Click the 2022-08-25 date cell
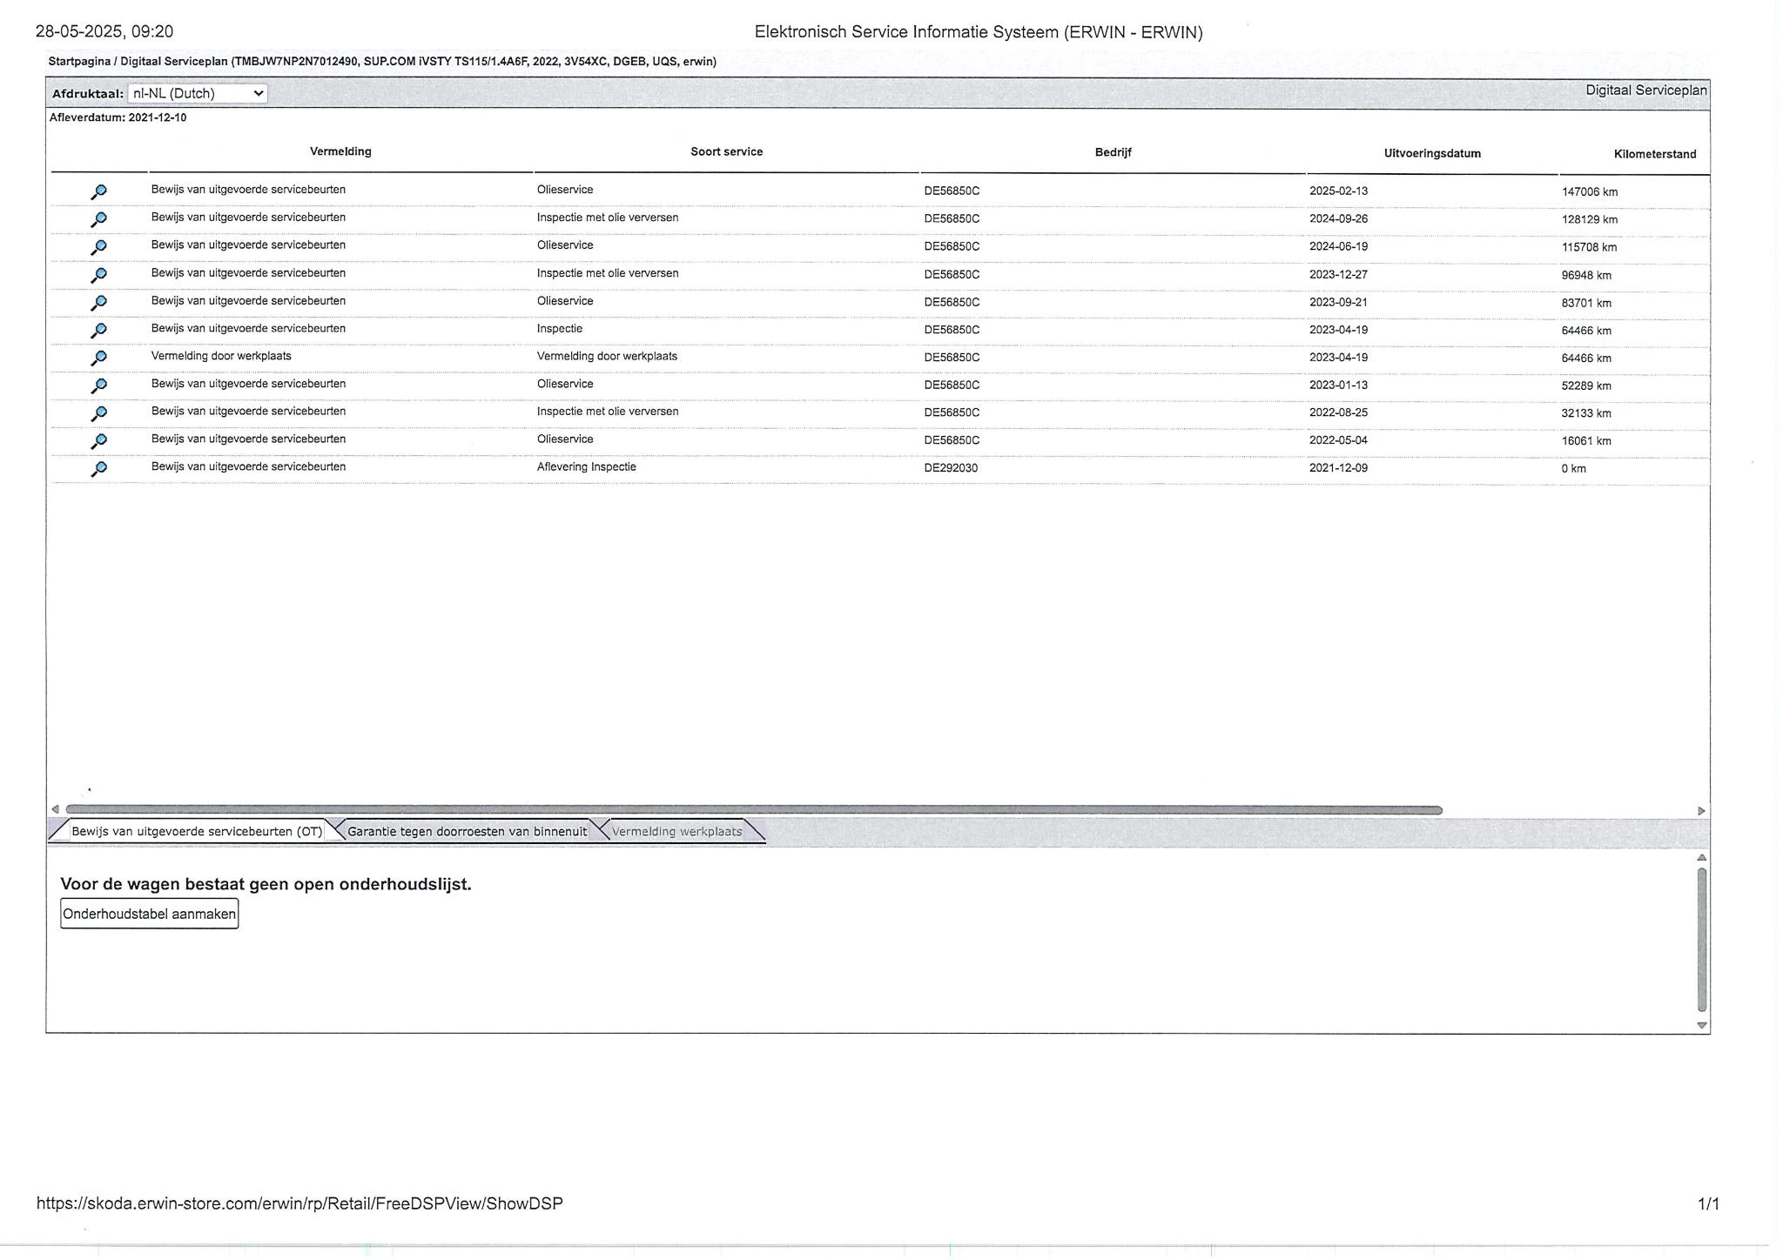 click(x=1338, y=412)
